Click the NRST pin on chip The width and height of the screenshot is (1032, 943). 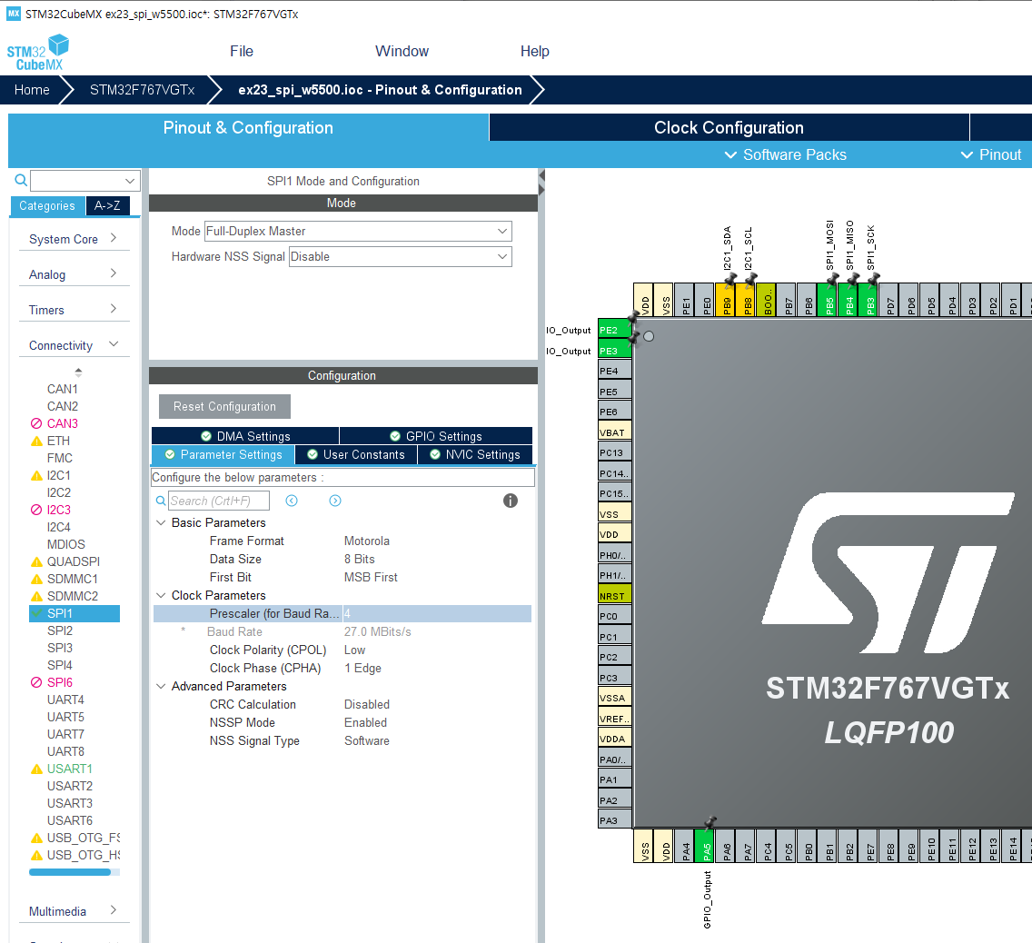(x=615, y=596)
